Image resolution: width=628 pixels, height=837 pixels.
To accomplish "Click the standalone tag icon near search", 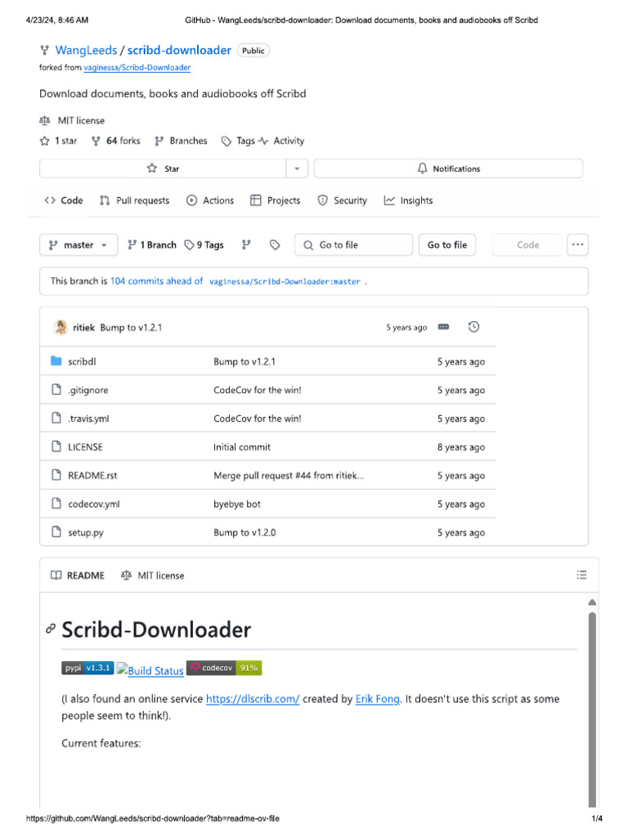I will click(x=275, y=245).
